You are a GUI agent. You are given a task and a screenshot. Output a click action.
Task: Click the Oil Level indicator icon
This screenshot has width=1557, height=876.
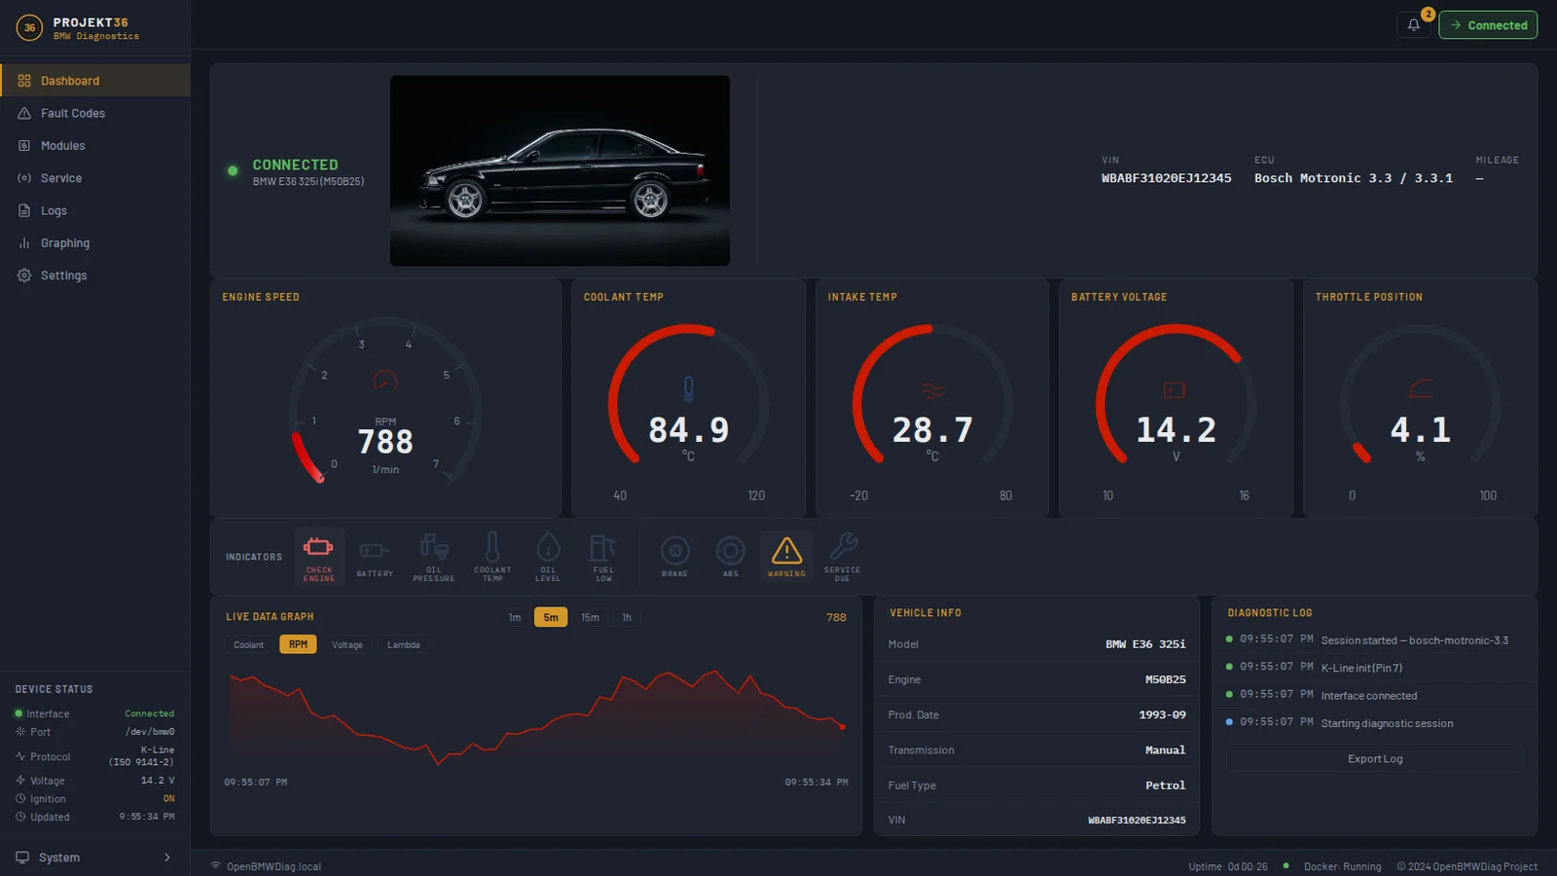click(548, 547)
